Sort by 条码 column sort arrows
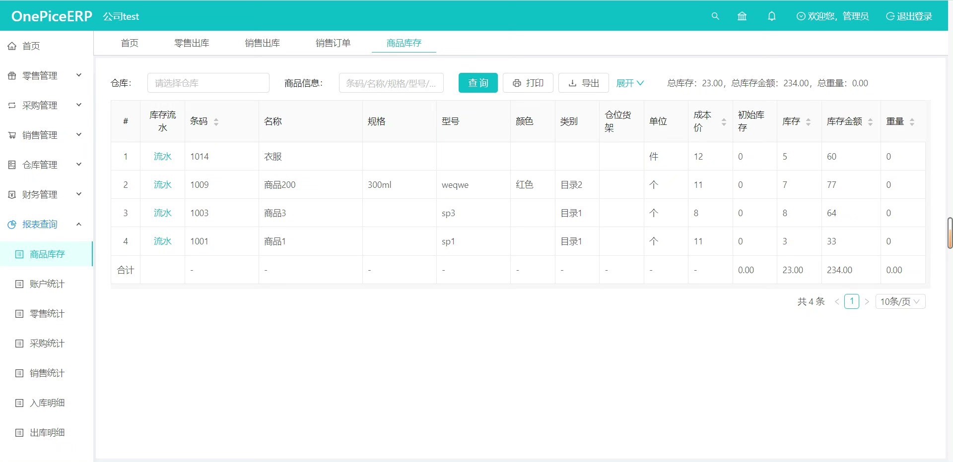The image size is (953, 462). pyautogui.click(x=216, y=122)
